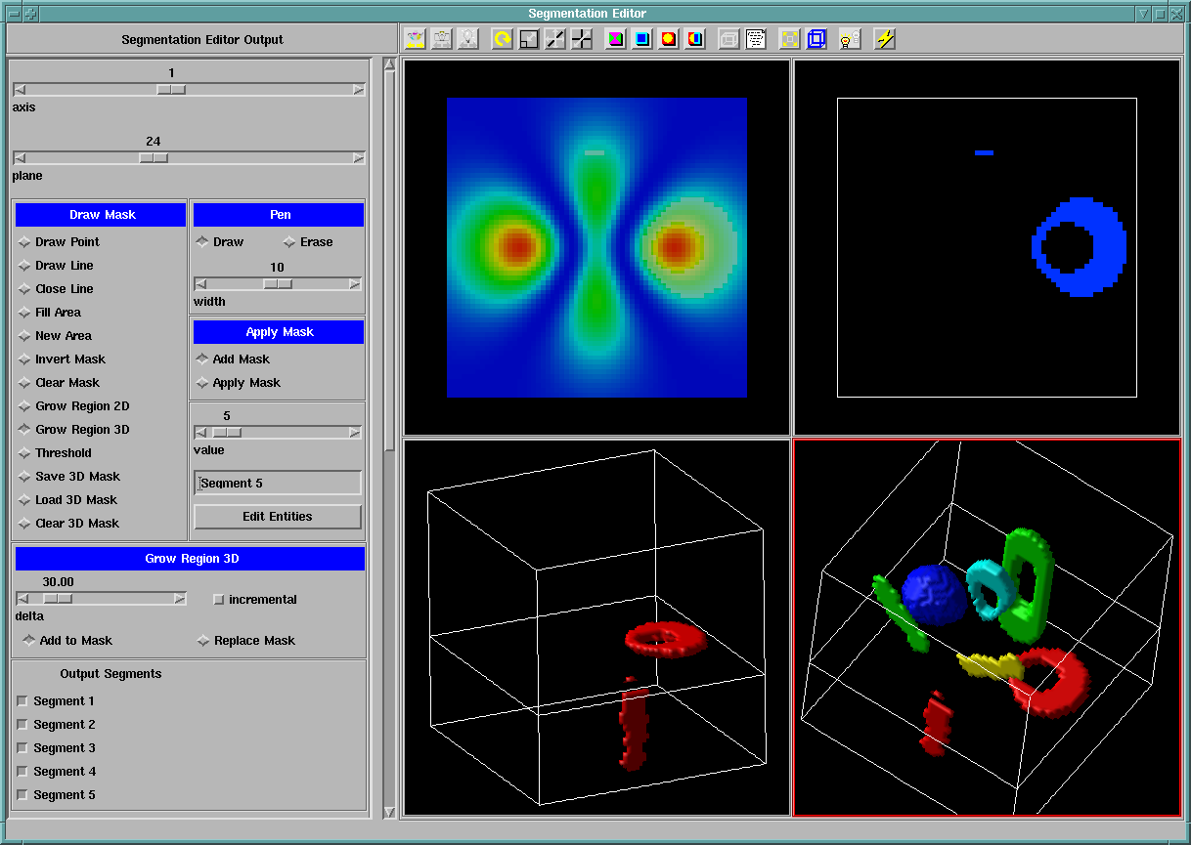Enable the incremental checkbox

click(218, 600)
